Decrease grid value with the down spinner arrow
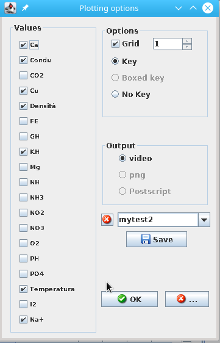Screen dimensions: 220x343 187,47
